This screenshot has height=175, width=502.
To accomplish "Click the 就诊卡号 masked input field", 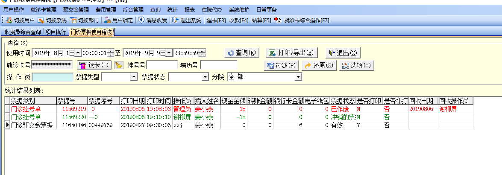I will point(52,65).
